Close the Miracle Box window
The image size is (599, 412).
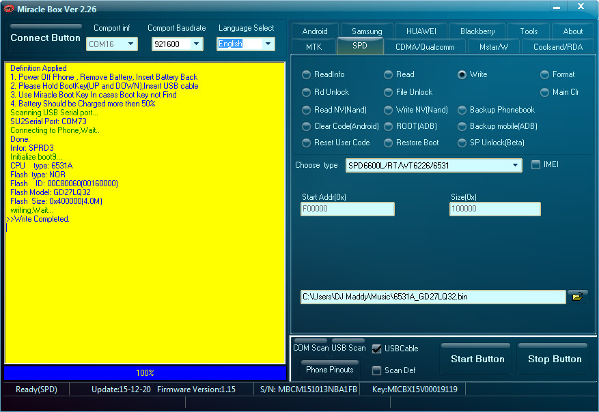[581, 6]
